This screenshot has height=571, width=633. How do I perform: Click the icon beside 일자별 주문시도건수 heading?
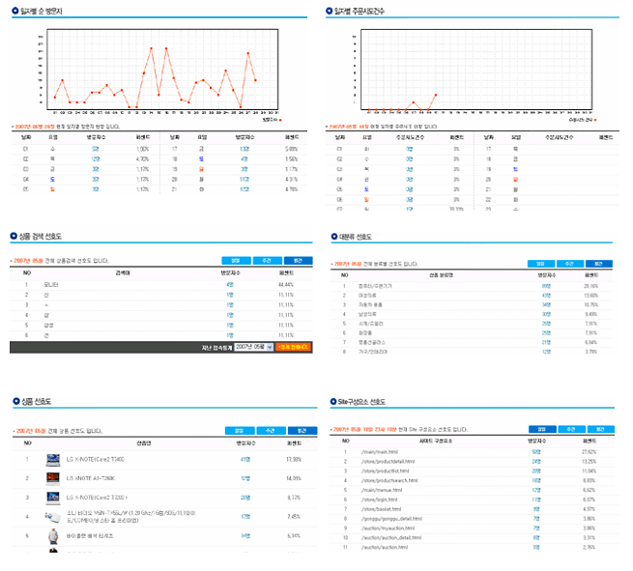click(x=330, y=11)
